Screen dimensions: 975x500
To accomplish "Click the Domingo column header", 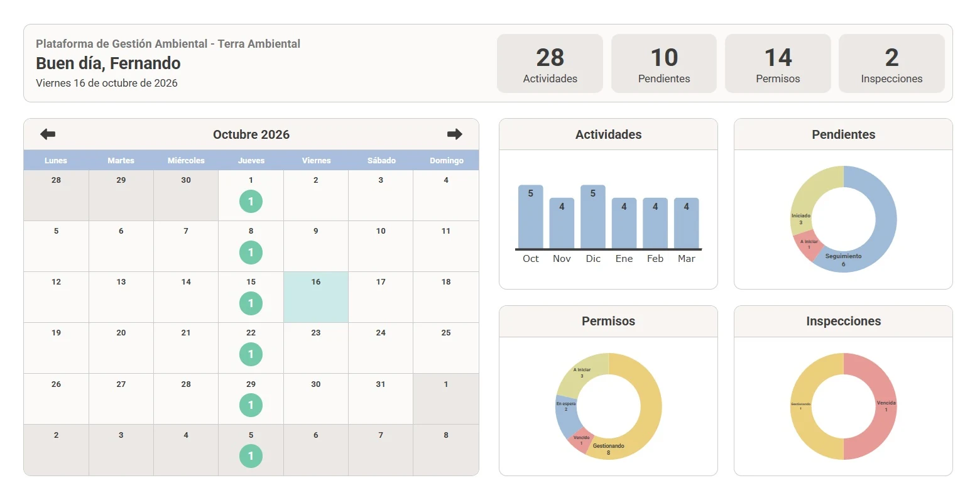I will pos(446,160).
